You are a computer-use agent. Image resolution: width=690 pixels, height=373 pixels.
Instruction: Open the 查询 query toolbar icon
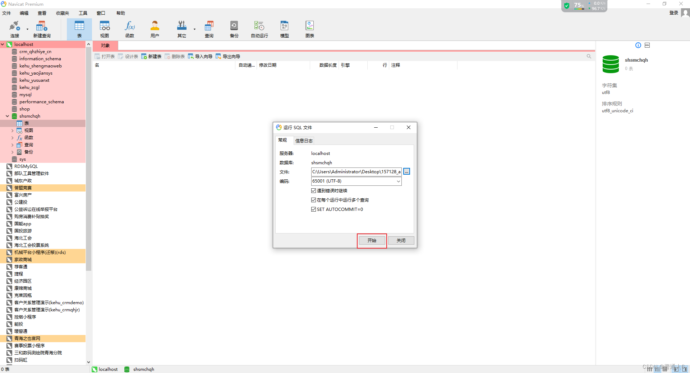tap(209, 29)
